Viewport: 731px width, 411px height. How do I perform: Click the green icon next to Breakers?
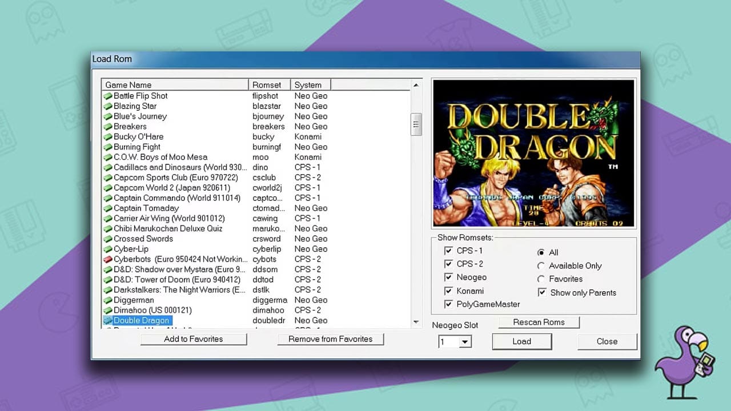[107, 127]
